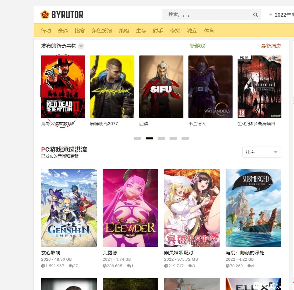Open the Cyberpunk 2077 cover
294x290 pixels.
pos(112,87)
